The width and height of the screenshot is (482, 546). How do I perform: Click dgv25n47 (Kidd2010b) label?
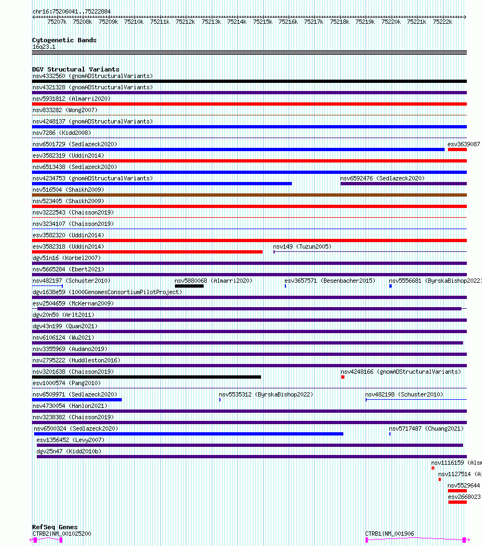[69, 451]
